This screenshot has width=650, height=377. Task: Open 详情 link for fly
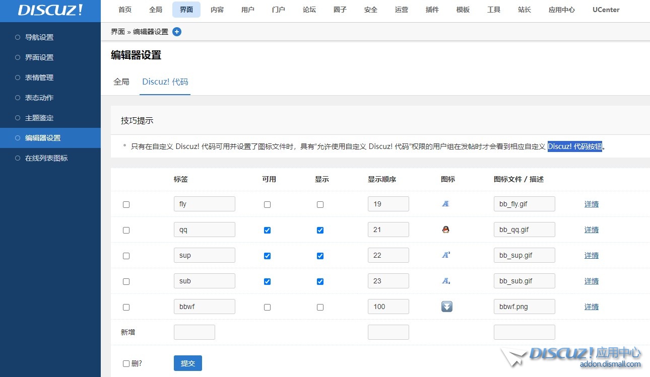click(592, 204)
